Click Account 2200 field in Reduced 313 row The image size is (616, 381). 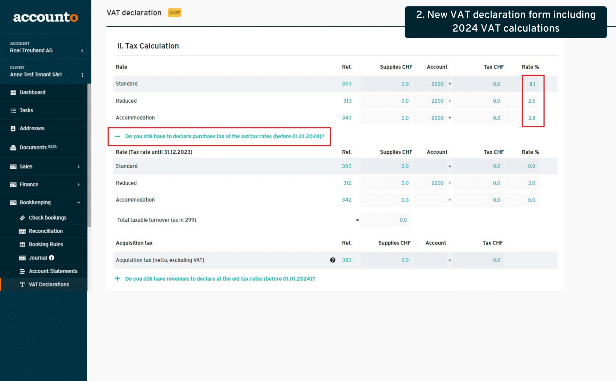430,101
